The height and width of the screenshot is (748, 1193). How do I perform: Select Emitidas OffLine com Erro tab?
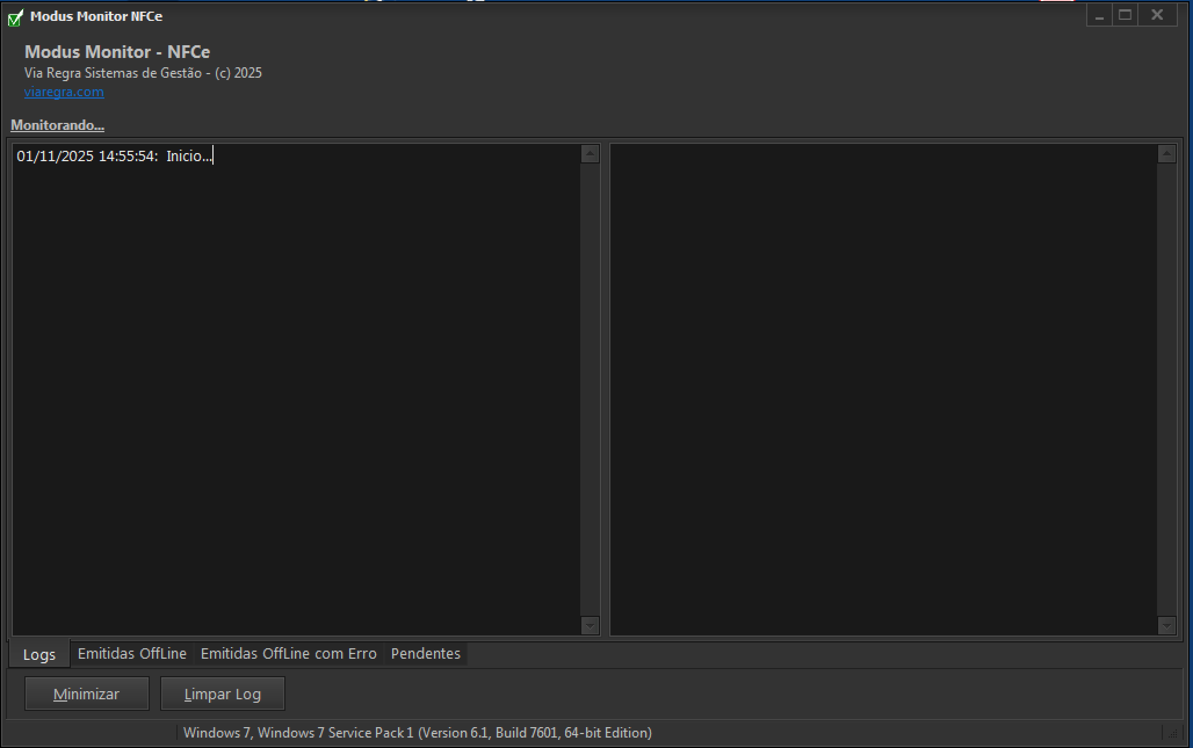[x=288, y=653]
